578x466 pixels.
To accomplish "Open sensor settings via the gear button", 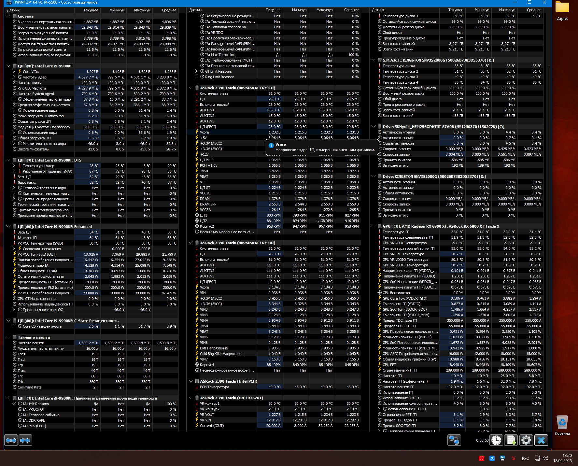I will tap(526, 440).
